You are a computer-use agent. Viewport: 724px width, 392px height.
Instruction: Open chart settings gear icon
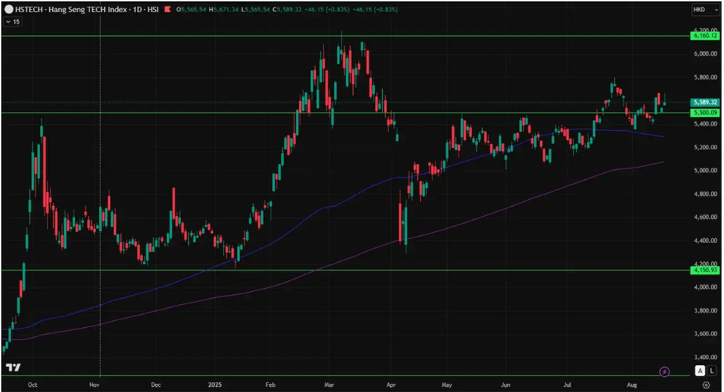(x=706, y=385)
